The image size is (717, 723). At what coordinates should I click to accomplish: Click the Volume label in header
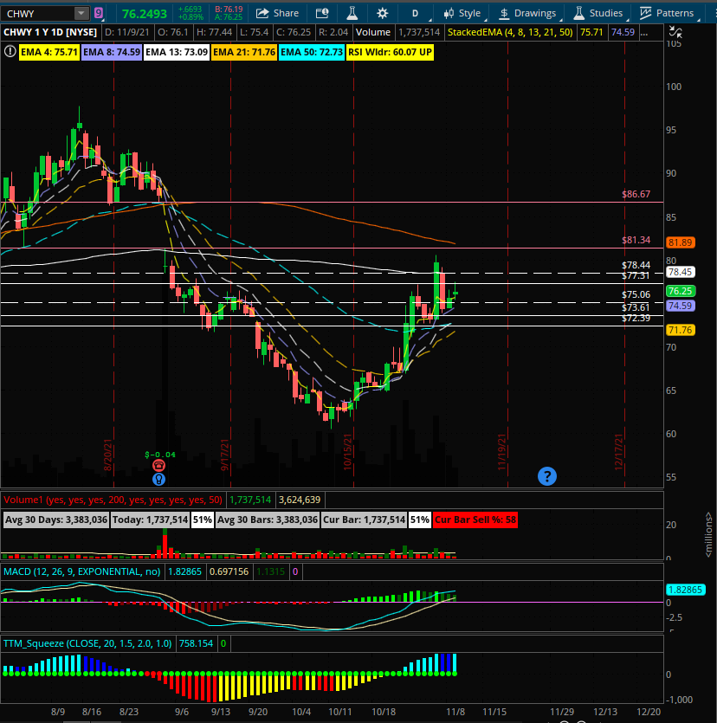[x=372, y=32]
